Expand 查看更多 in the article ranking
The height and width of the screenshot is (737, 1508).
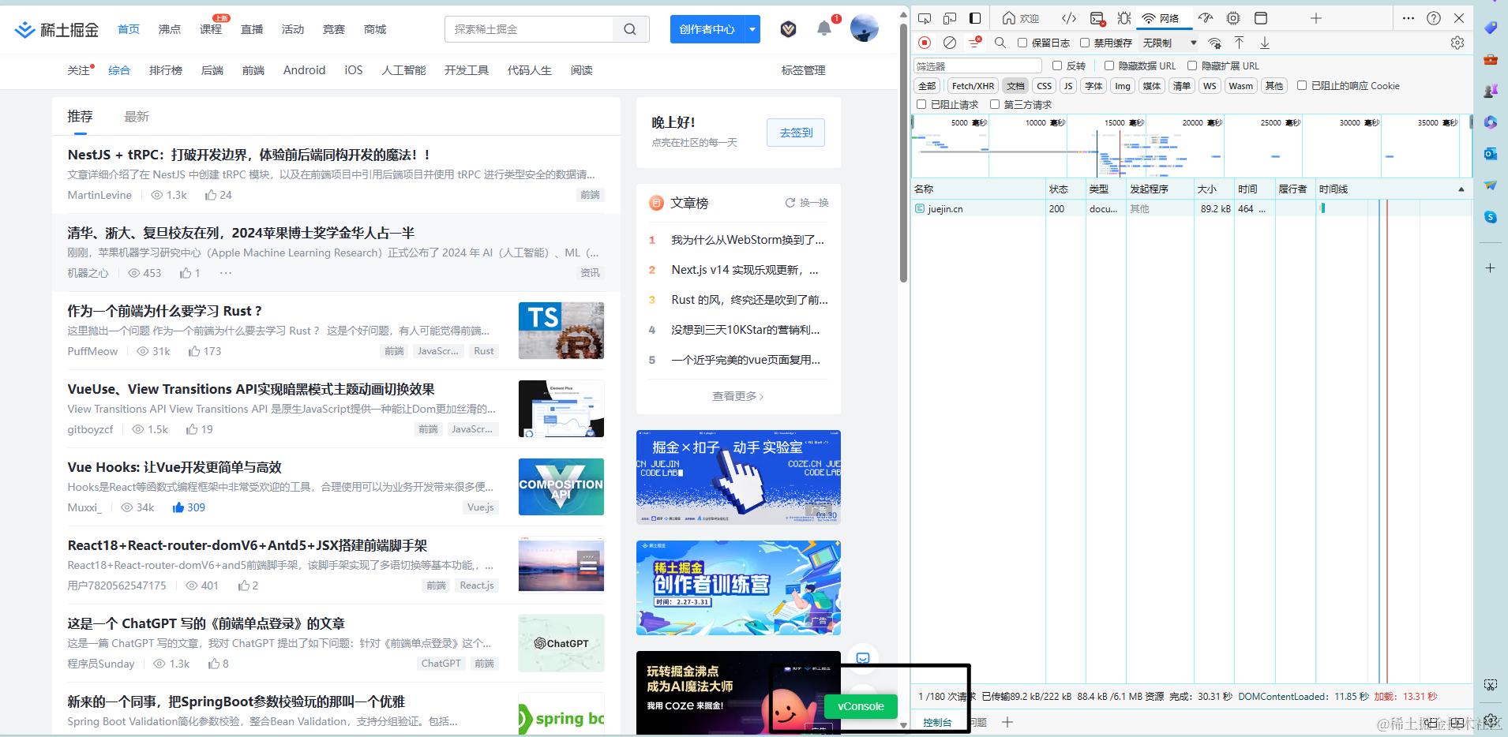pos(737,396)
